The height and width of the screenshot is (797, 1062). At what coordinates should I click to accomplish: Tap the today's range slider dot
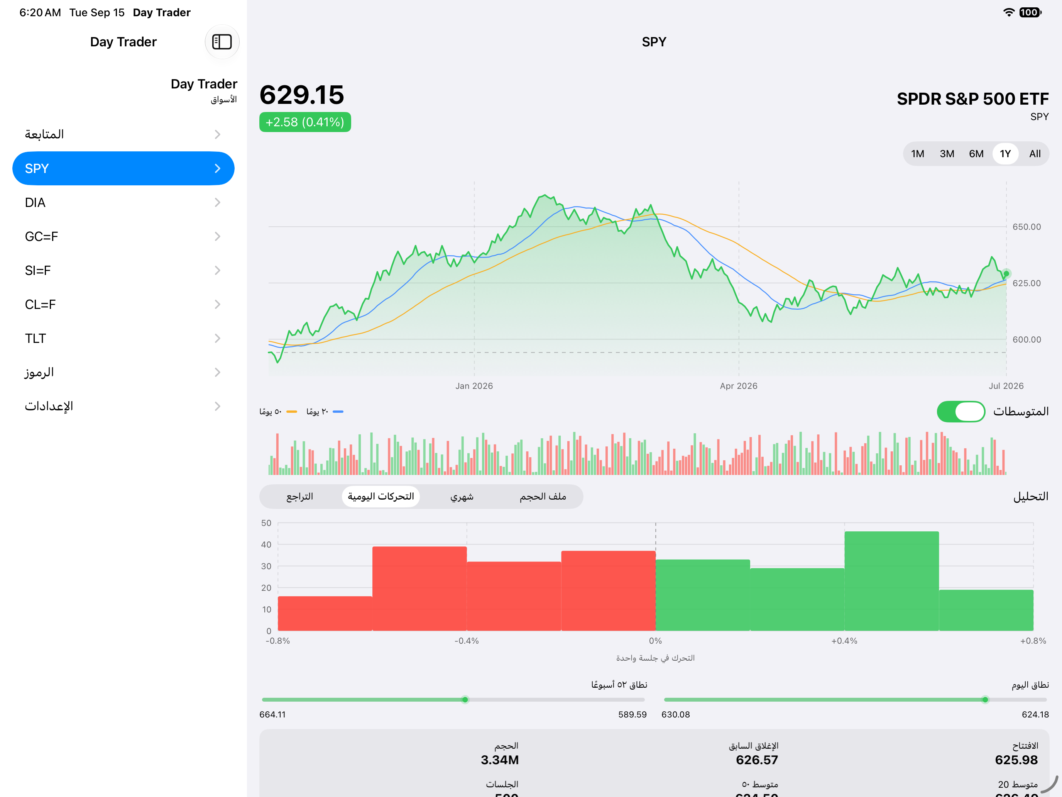[985, 699]
